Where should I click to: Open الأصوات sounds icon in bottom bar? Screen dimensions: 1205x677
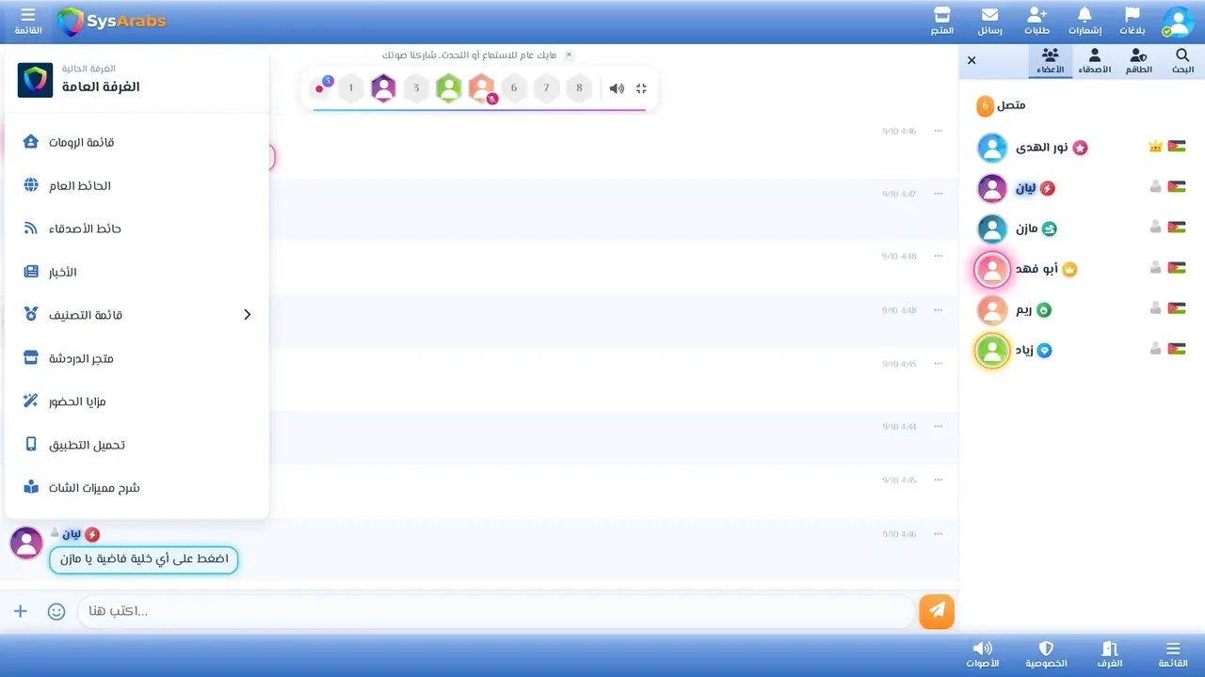[x=982, y=654]
